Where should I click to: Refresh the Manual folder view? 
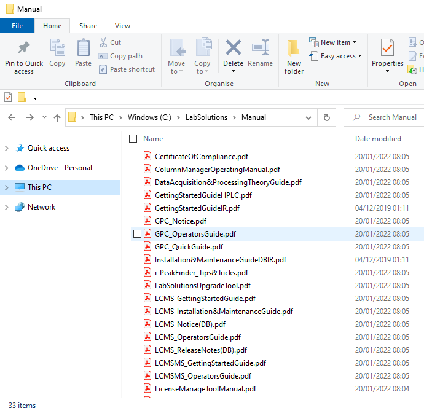click(x=327, y=117)
